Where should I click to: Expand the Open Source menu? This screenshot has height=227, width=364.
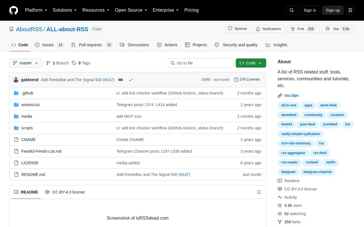pos(131,10)
